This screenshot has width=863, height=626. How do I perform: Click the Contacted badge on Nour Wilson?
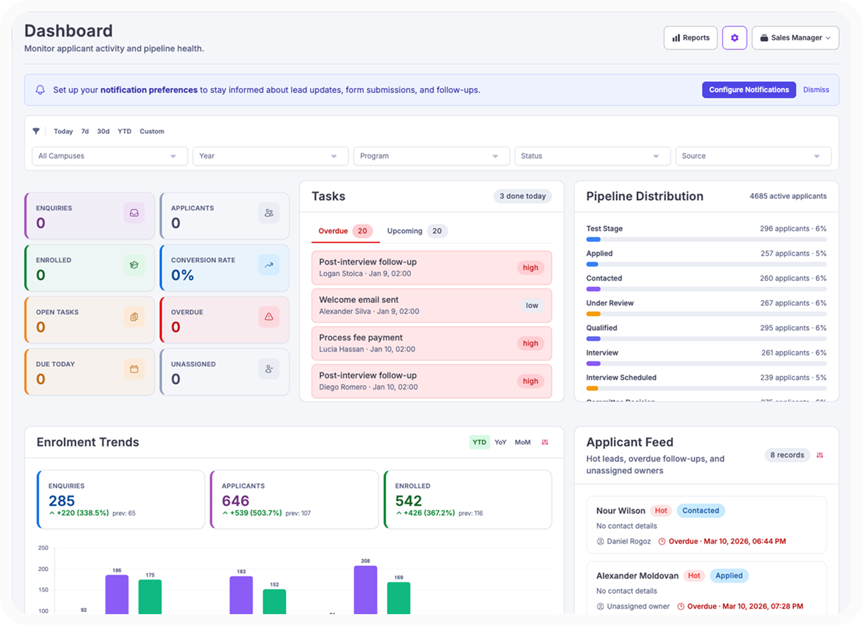[x=700, y=511]
